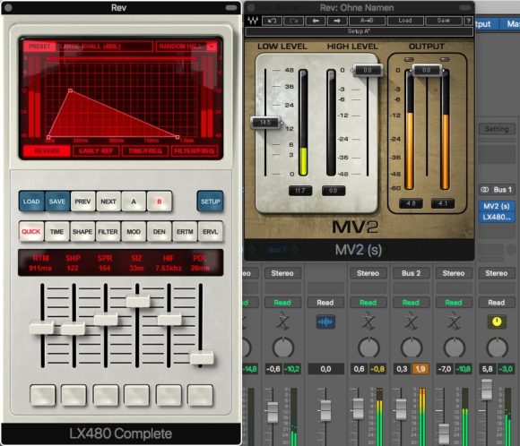520x446 pixels.
Task: Click the stereo link icon beside Bus 1
Action: 485,190
